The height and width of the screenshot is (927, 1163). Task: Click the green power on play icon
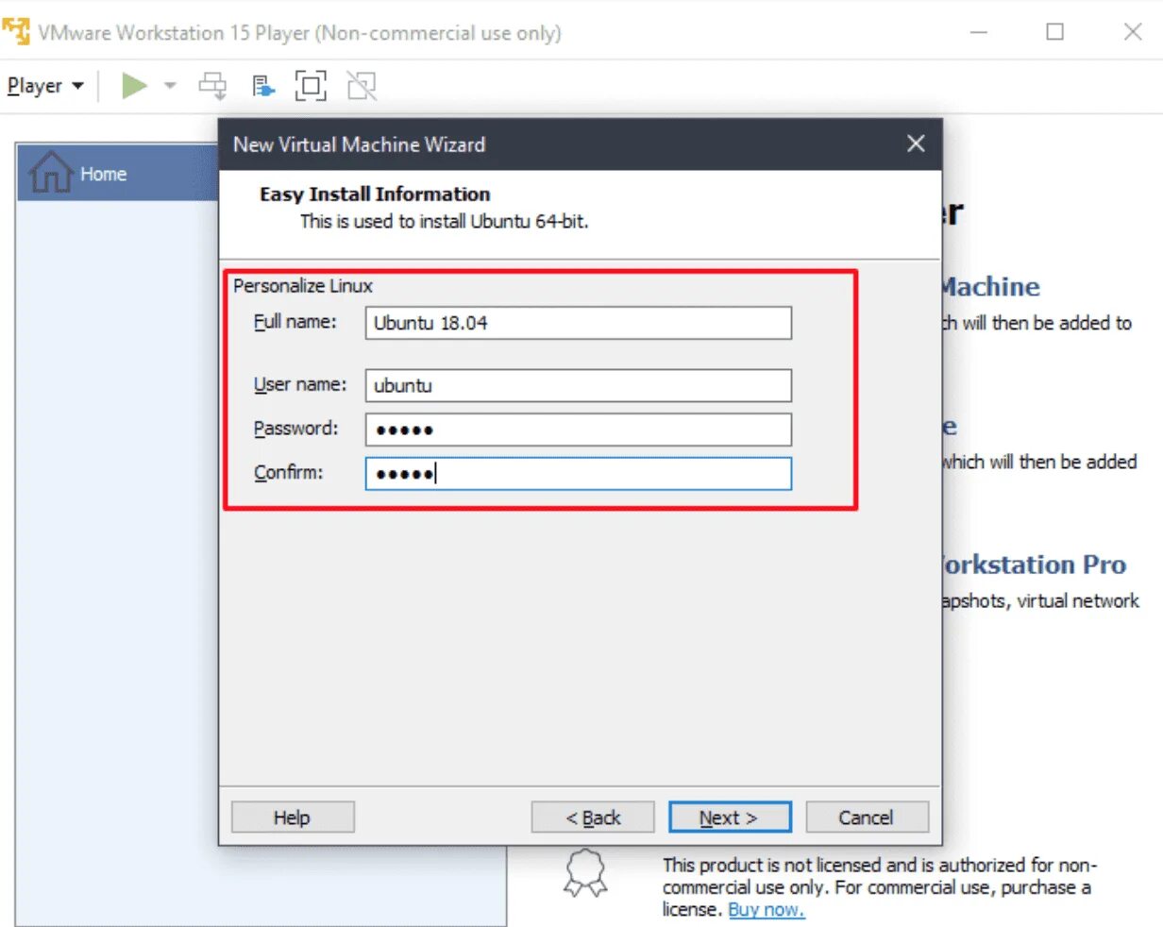click(134, 86)
